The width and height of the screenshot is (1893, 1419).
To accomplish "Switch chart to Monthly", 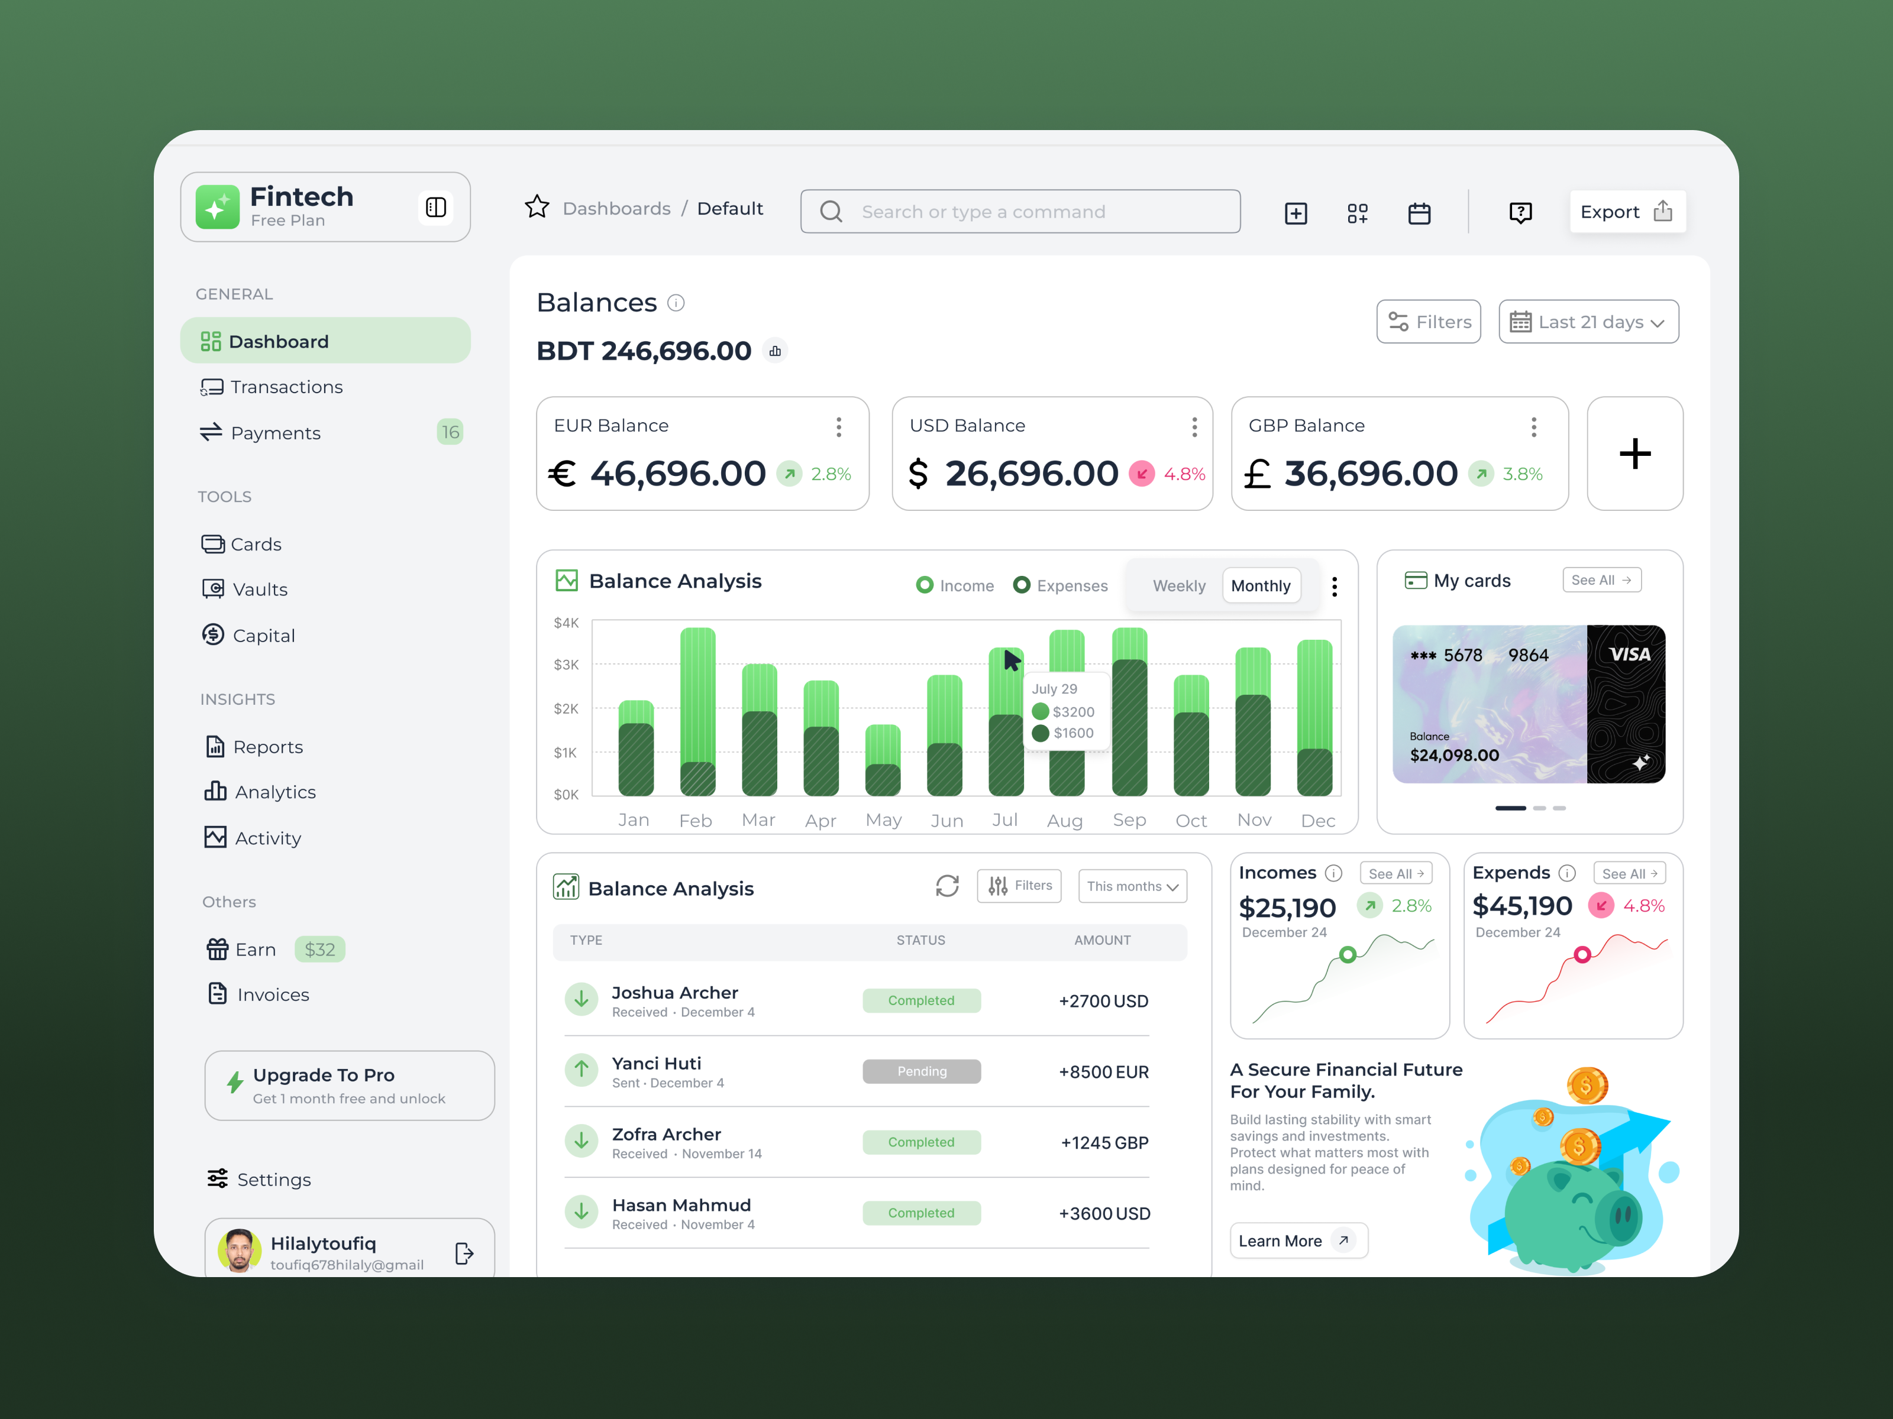I will [x=1261, y=586].
